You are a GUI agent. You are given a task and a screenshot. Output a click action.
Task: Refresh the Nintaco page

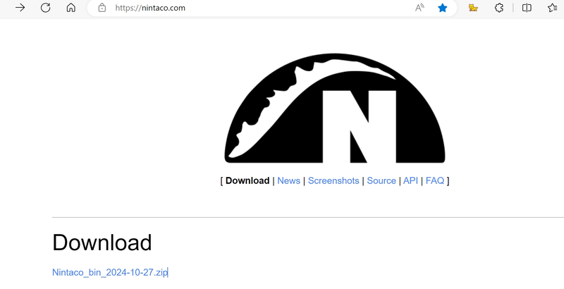(x=45, y=8)
